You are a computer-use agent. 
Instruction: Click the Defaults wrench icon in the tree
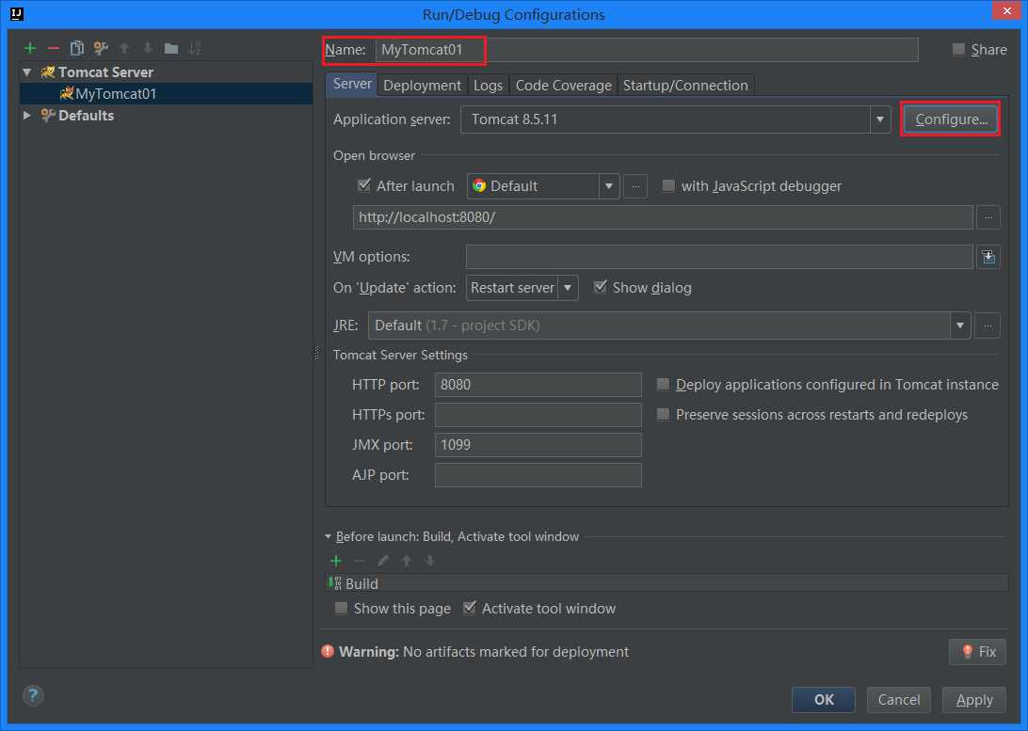[x=47, y=116]
